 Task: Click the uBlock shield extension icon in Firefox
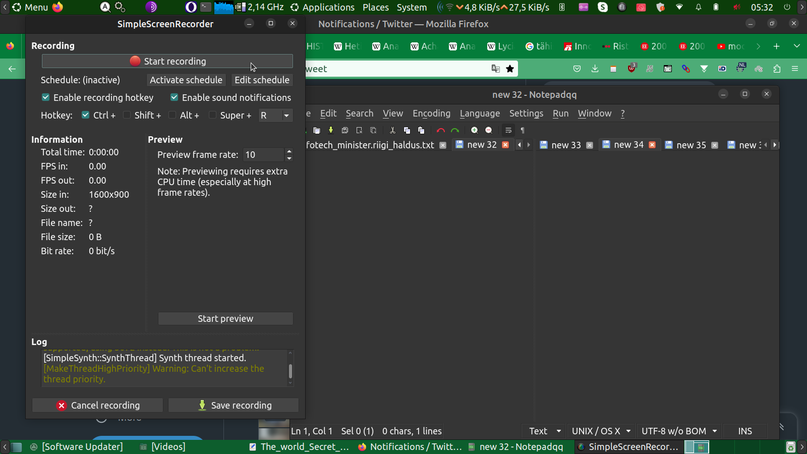(x=631, y=69)
